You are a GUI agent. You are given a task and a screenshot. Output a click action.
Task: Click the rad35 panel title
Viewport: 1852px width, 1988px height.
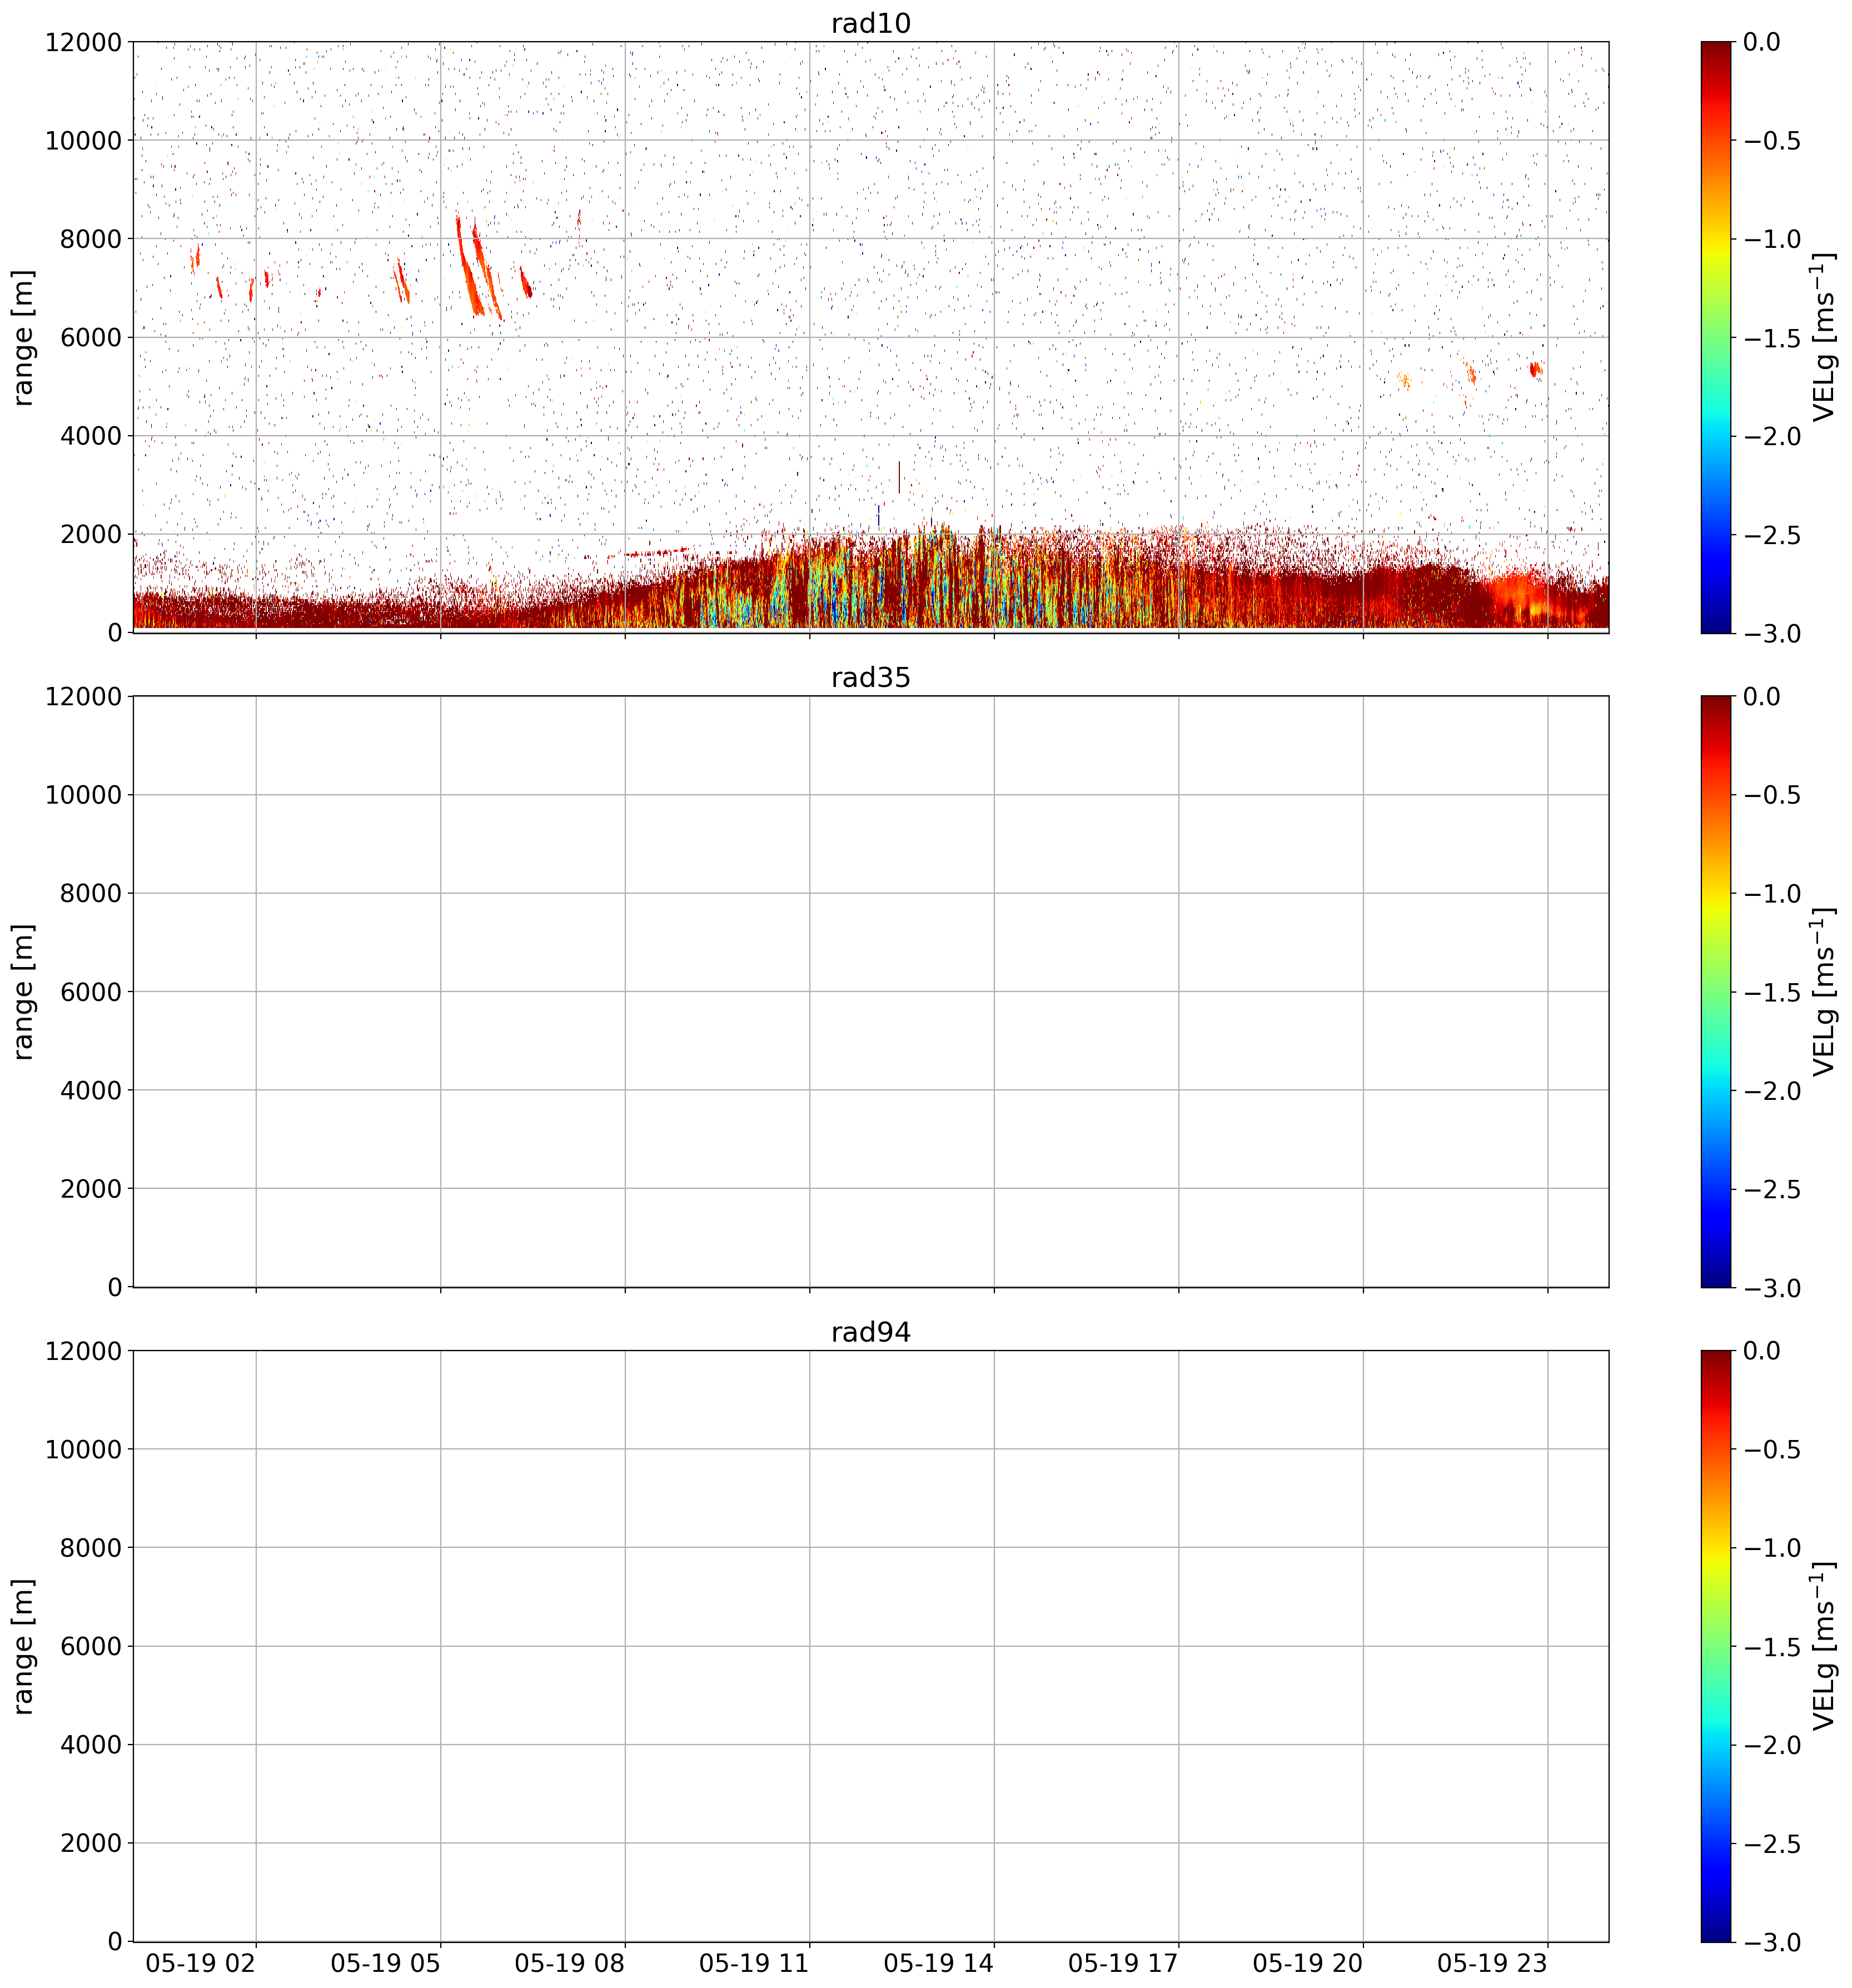871,678
